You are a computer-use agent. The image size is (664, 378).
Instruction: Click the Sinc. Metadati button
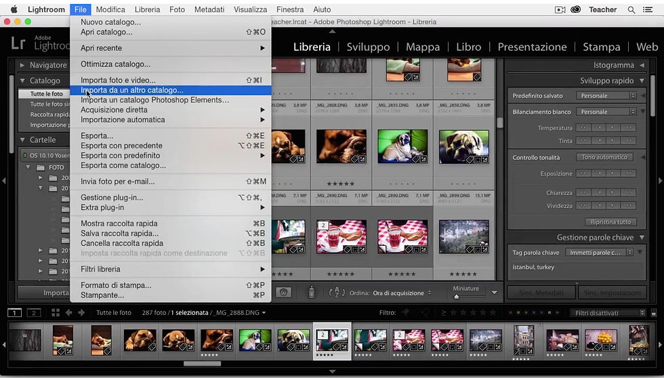click(x=541, y=293)
